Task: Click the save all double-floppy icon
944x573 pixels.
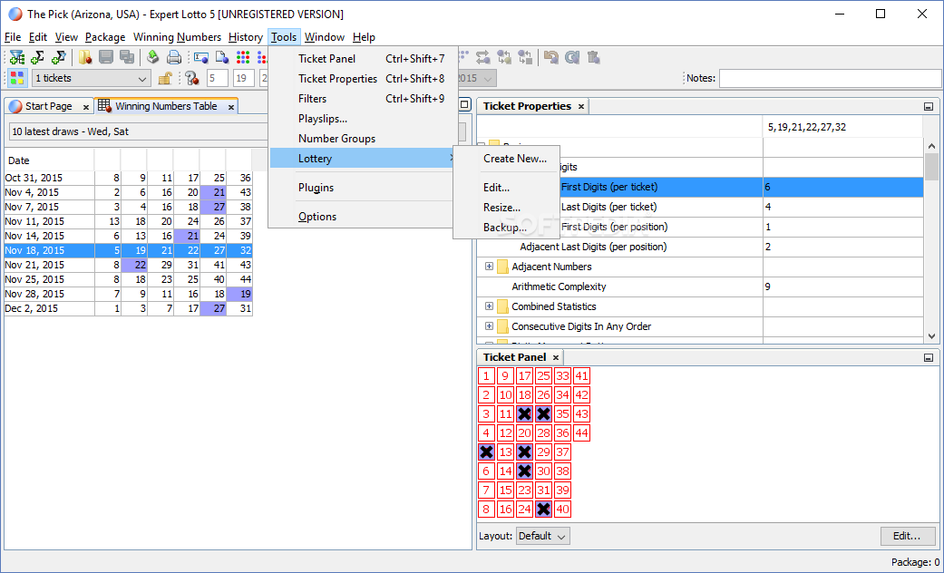Action: 126,57
